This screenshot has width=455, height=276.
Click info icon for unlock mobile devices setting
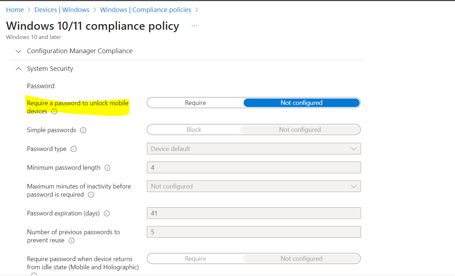(x=54, y=112)
